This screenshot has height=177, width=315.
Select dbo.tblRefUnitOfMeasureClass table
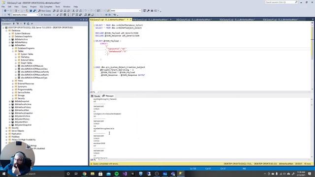click(34, 69)
